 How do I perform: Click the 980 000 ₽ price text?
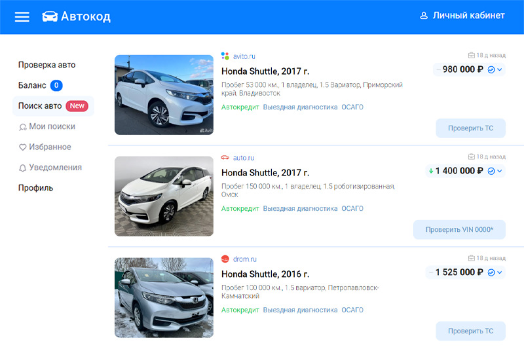pos(463,69)
